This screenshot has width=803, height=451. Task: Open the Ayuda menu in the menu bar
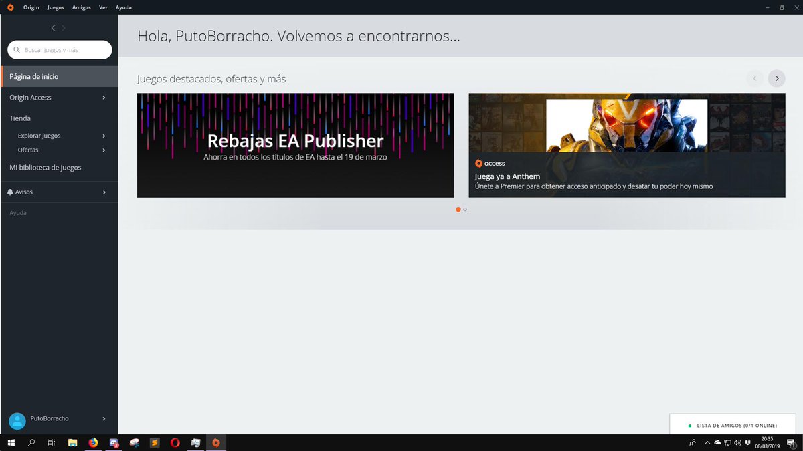(x=123, y=7)
